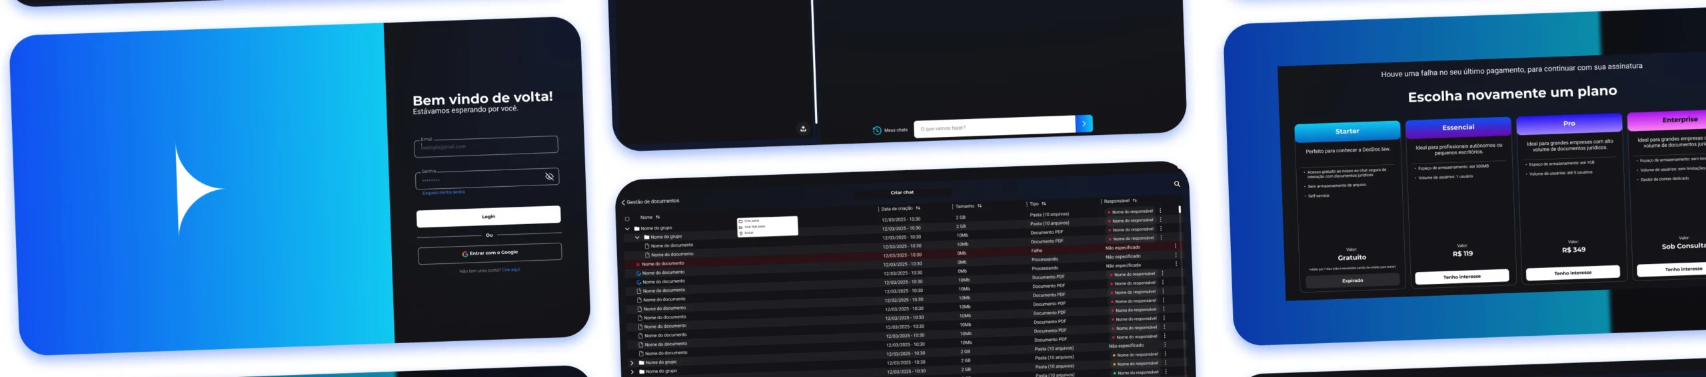The width and height of the screenshot is (1706, 377).
Task: Collapse the top-level Nome do grupo folder
Action: click(627, 229)
